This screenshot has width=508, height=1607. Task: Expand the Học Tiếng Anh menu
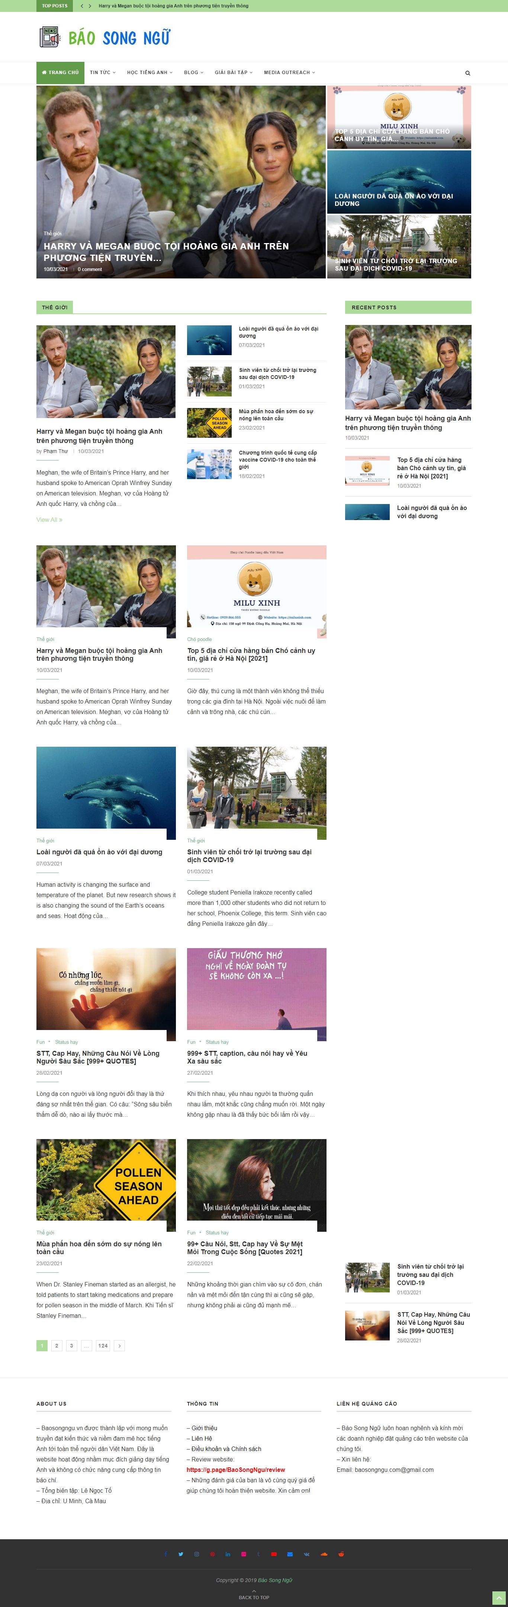(x=149, y=72)
